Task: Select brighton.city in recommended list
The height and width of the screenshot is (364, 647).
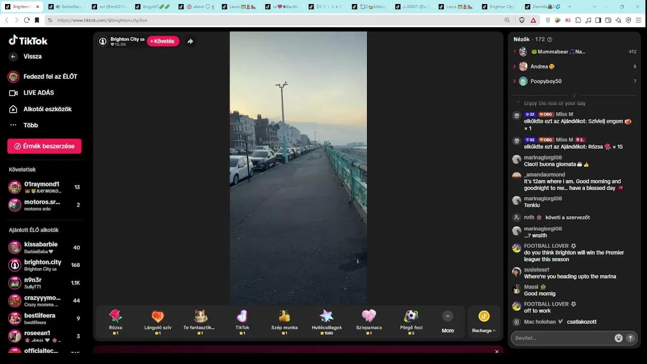Action: (44, 265)
